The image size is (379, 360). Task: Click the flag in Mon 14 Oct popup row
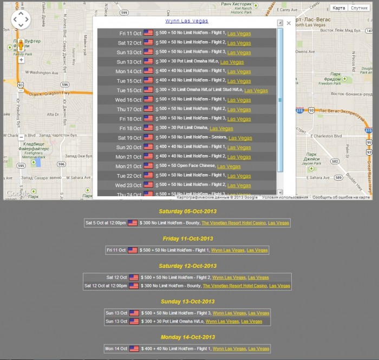click(x=148, y=70)
